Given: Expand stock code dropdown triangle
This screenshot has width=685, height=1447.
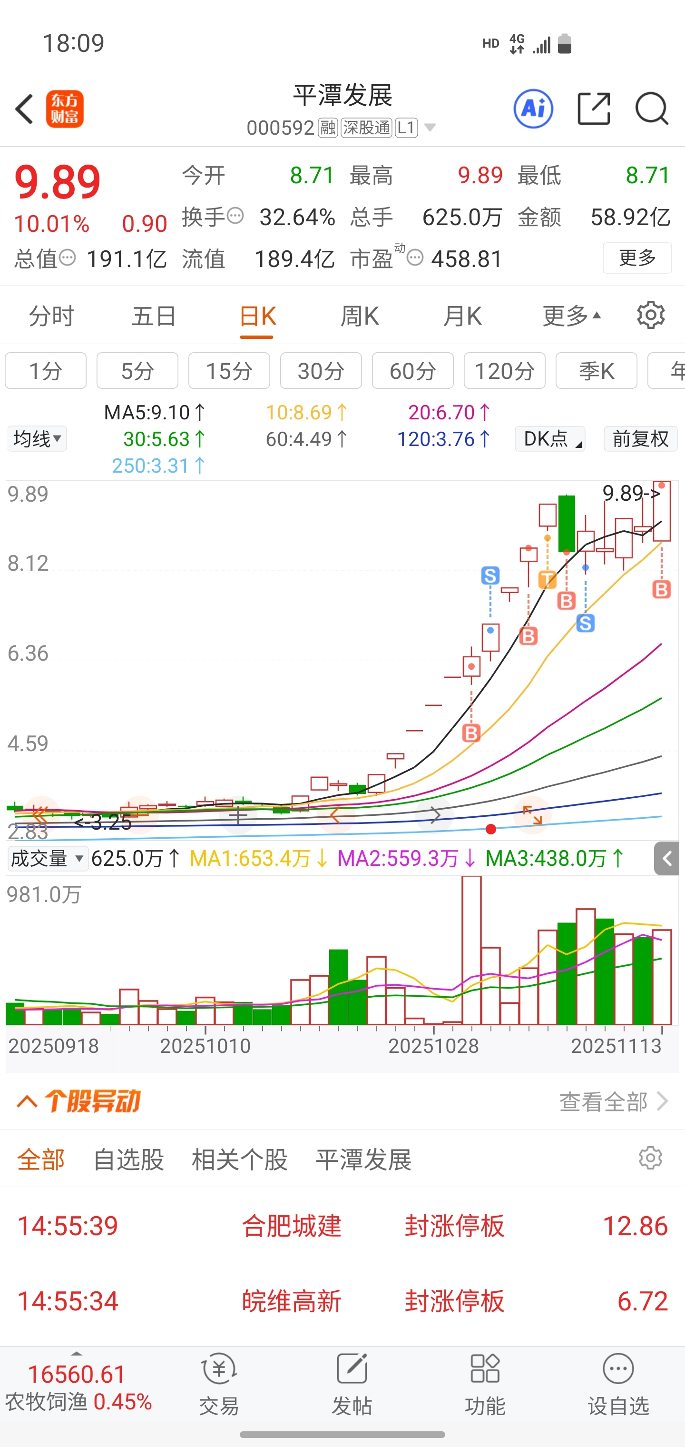Looking at the screenshot, I should coord(430,128).
